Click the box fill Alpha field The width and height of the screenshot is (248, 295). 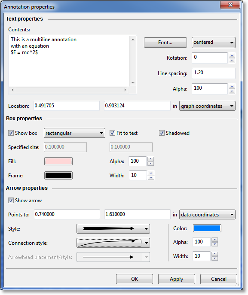tap(138, 161)
